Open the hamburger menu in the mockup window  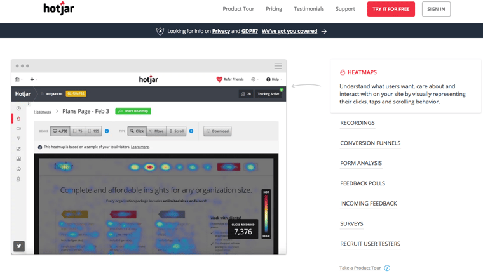point(278,66)
